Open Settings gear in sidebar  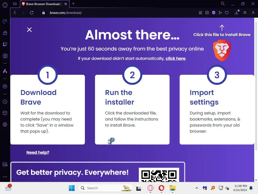click(x=5, y=124)
